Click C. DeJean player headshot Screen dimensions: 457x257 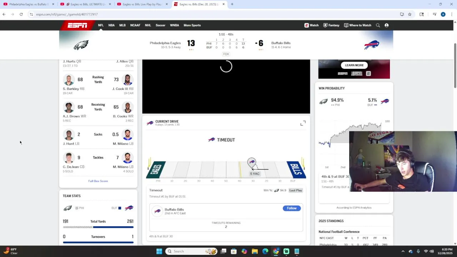pyautogui.click(x=69, y=158)
